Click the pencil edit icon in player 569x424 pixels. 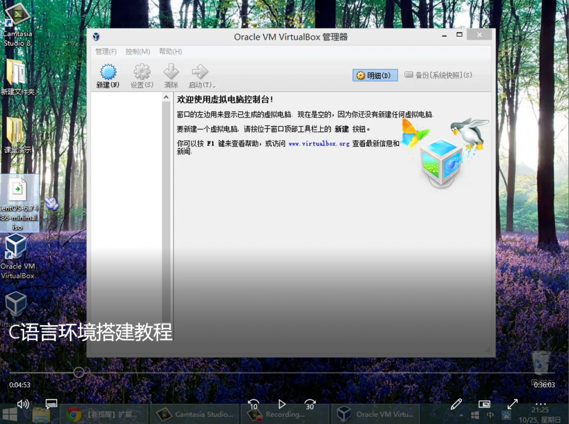click(456, 403)
